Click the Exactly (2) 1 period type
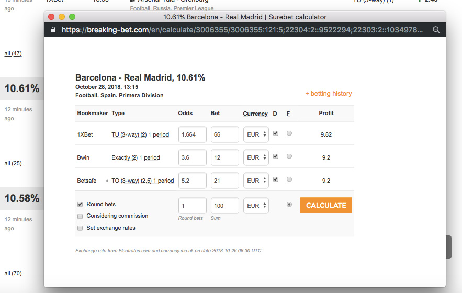 [x=136, y=157]
